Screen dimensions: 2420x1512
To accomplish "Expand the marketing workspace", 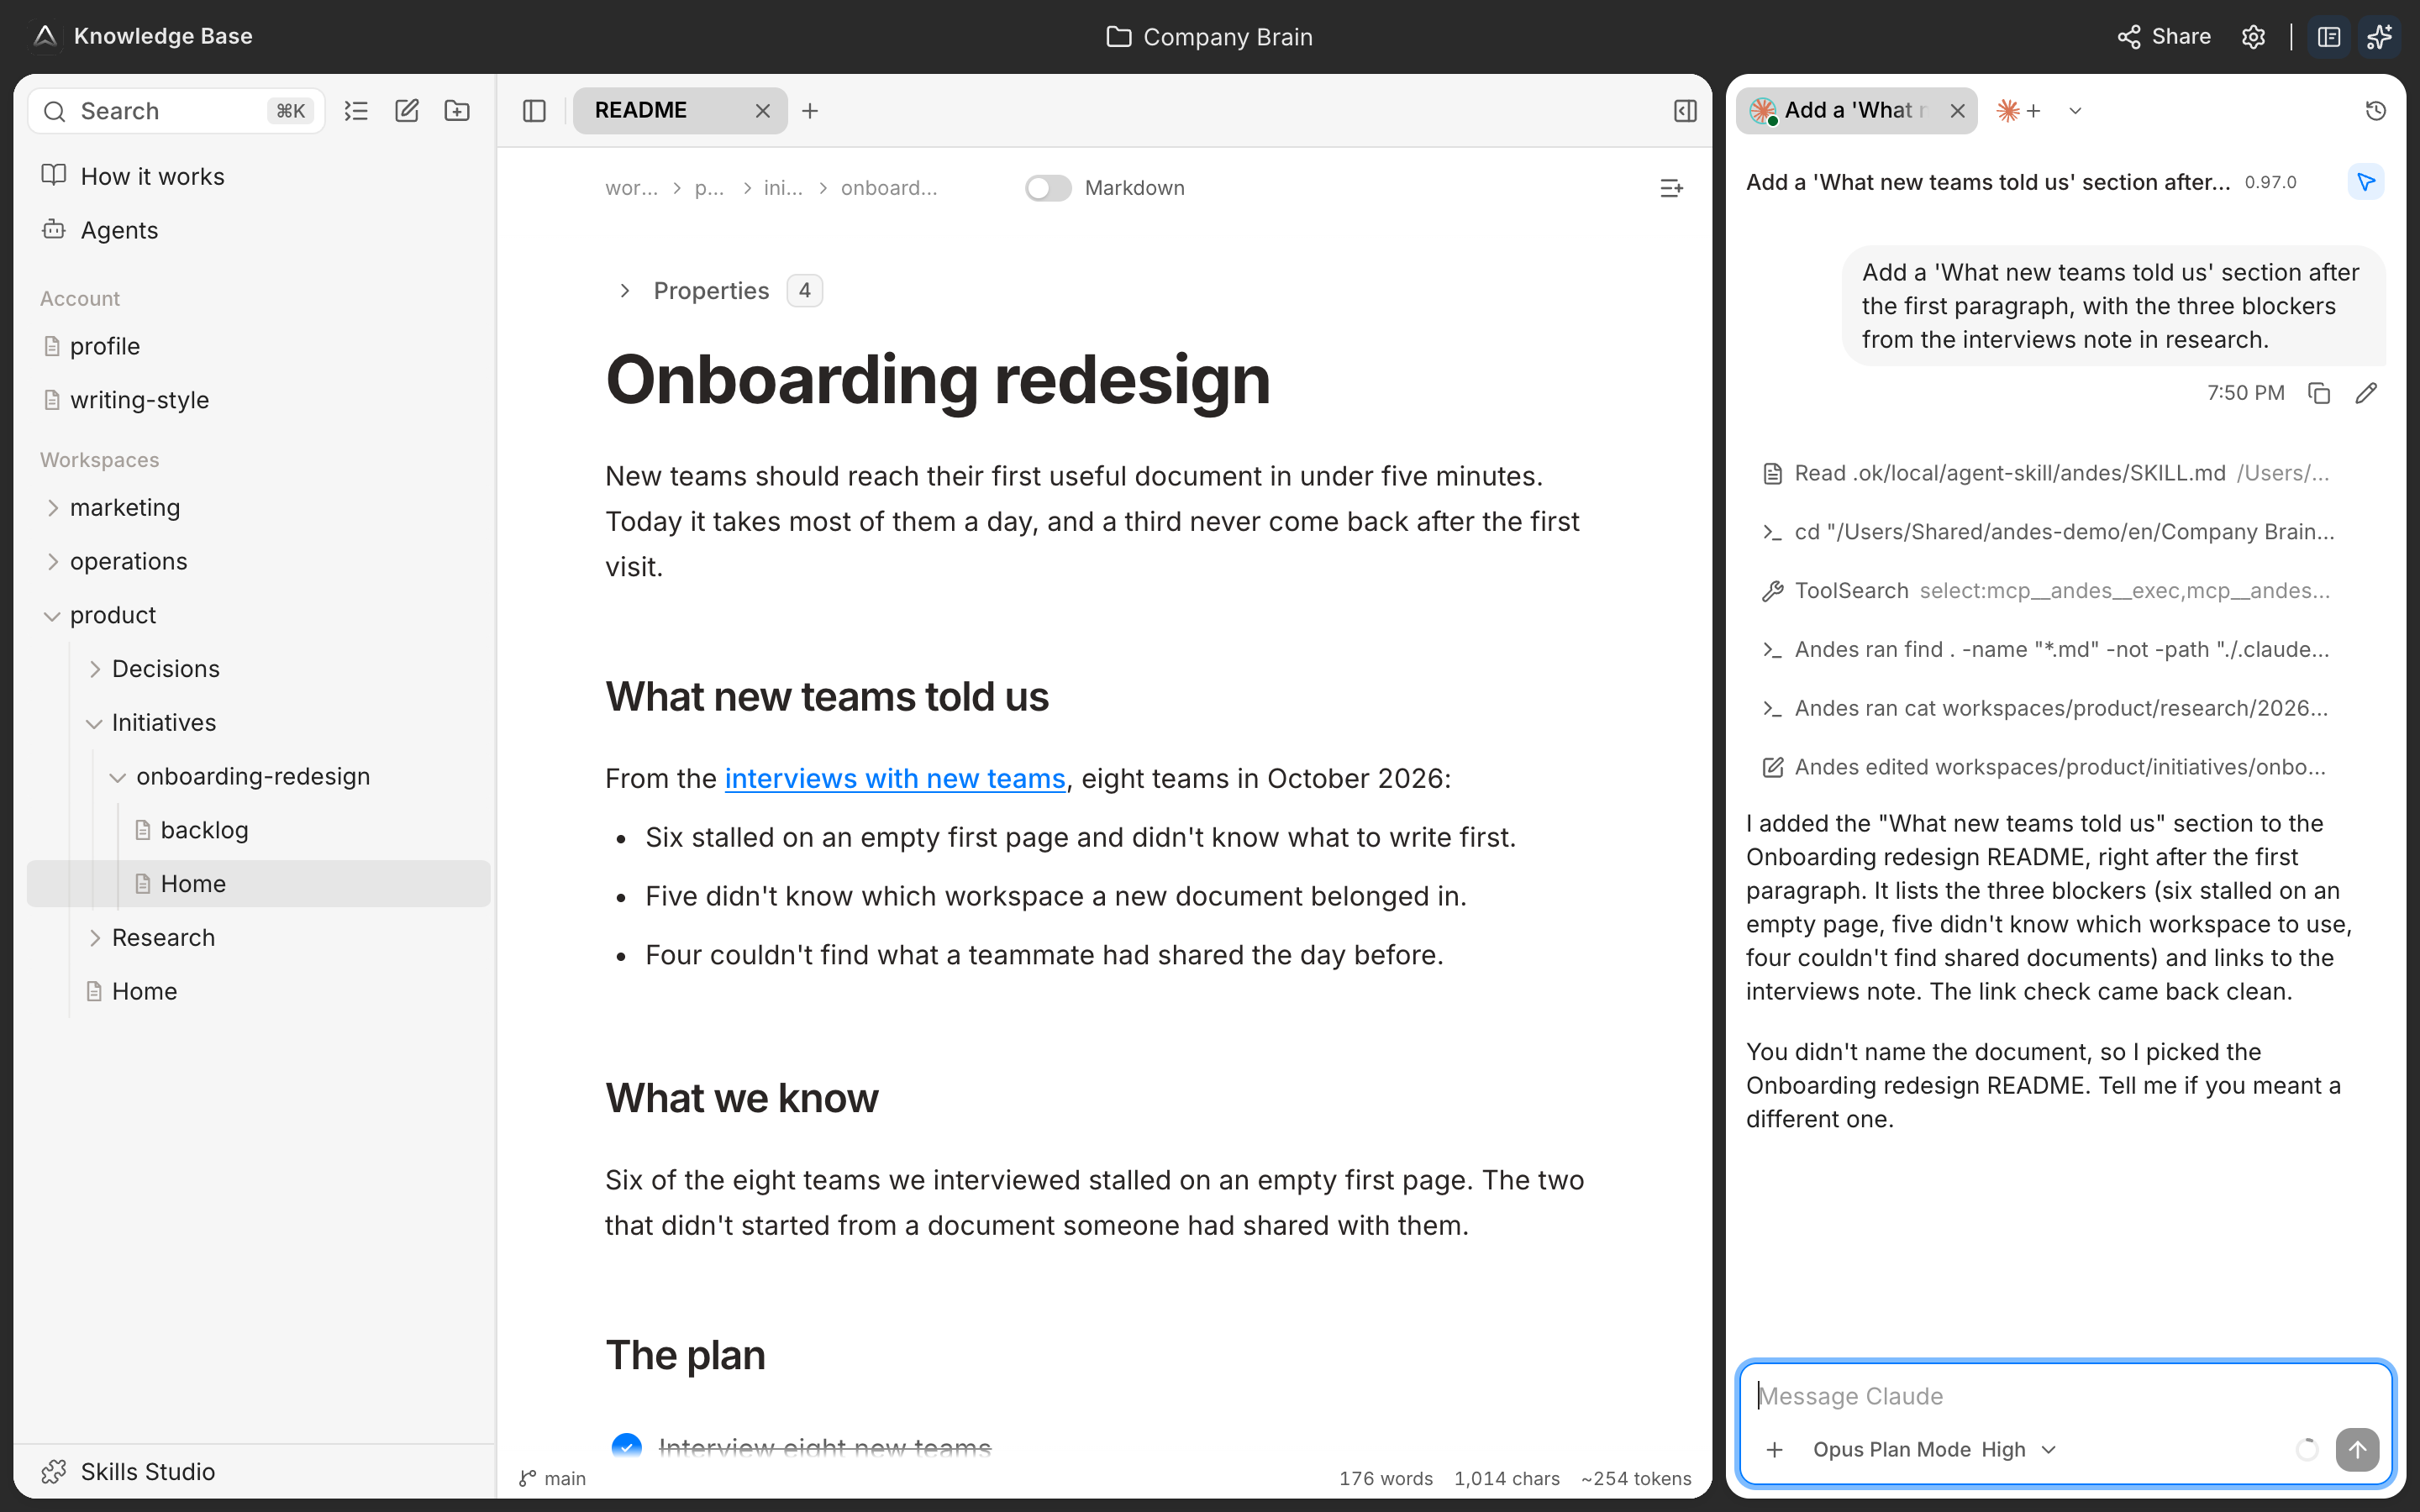I will pyautogui.click(x=53, y=508).
